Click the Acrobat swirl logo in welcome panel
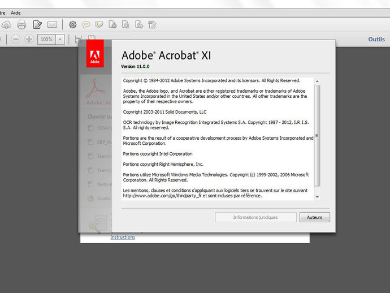Screen dimensions: 390x293 96,89
